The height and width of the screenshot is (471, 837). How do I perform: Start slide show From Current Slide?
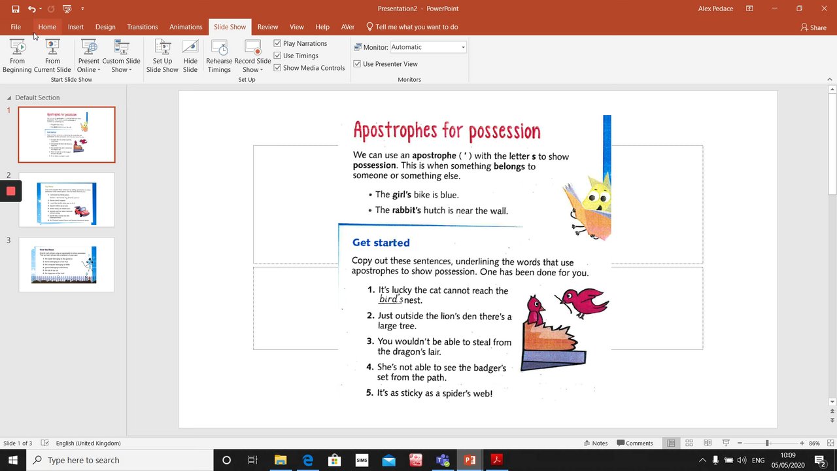52,56
